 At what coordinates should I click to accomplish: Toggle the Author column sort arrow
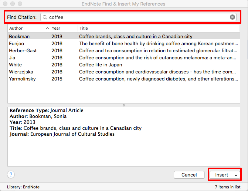[x=47, y=28]
